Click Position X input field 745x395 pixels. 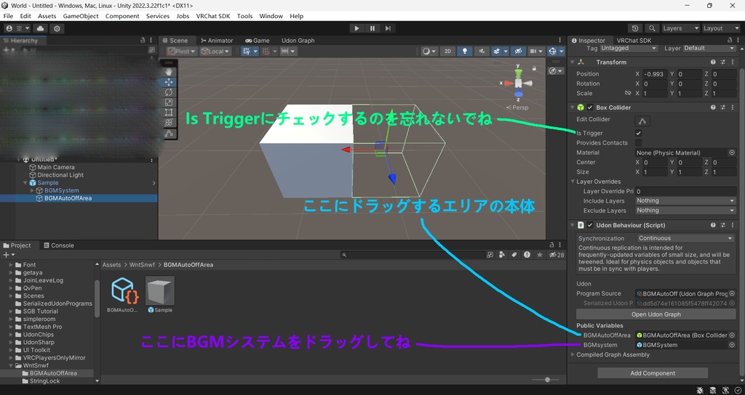[x=654, y=74]
